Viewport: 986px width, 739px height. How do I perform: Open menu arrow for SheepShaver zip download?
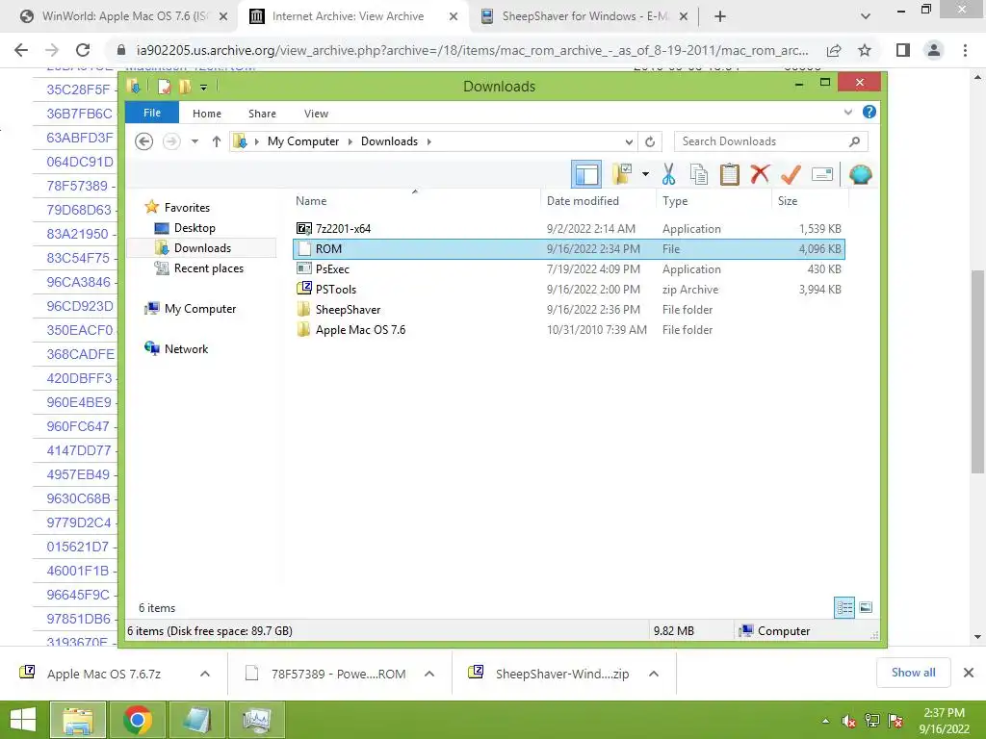click(x=654, y=674)
